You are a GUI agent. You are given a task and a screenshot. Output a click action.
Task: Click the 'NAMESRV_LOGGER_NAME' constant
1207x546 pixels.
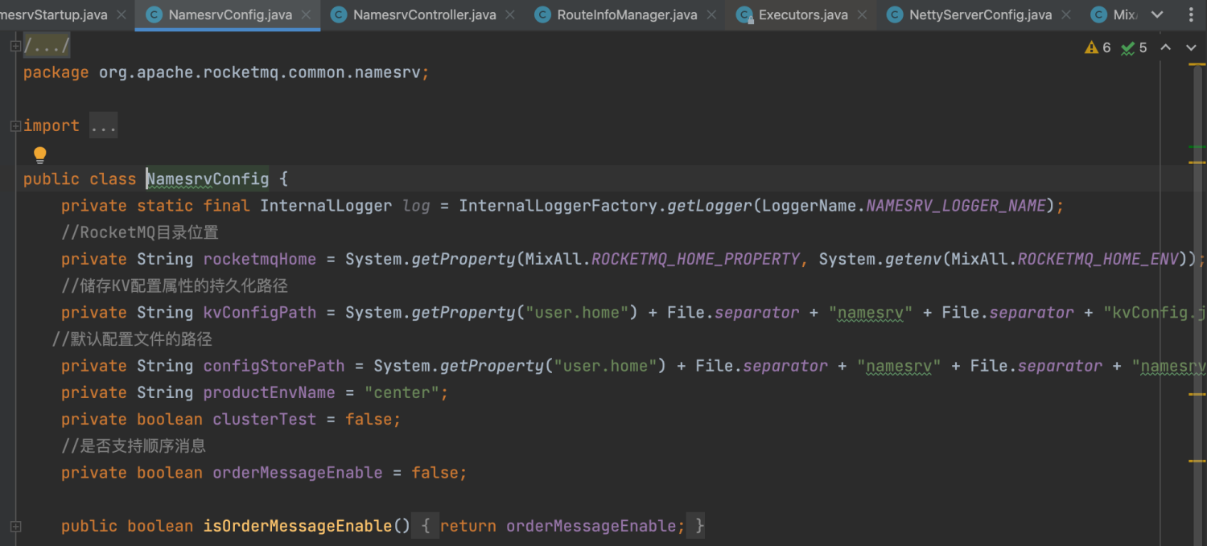click(x=956, y=206)
